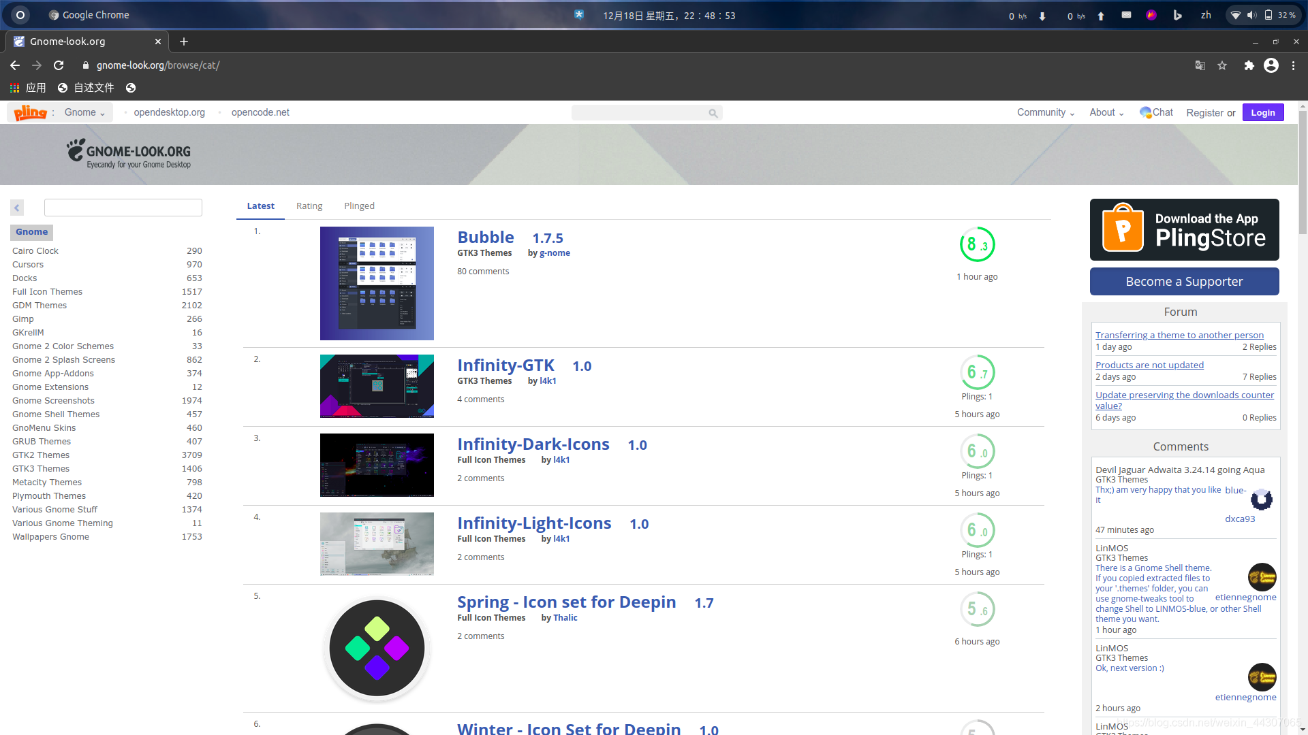Click the 6.7 rating circle for Infinity-GTK
The height and width of the screenshot is (735, 1308).
pos(977,372)
